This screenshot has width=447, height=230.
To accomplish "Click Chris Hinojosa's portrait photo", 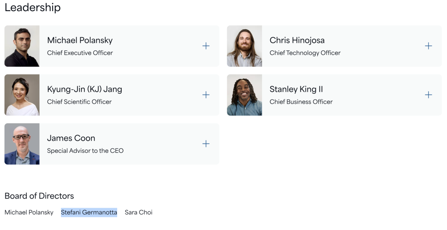I will [244, 46].
